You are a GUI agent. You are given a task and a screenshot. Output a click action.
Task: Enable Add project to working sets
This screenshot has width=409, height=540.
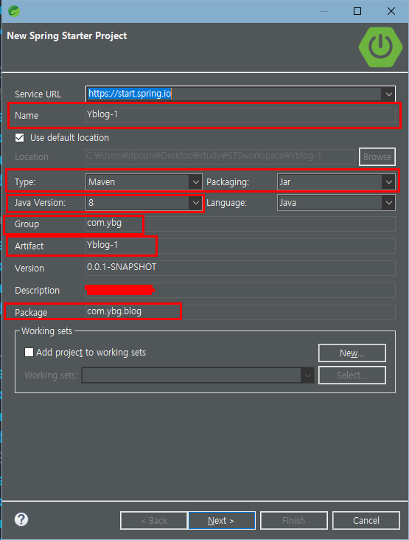point(29,353)
